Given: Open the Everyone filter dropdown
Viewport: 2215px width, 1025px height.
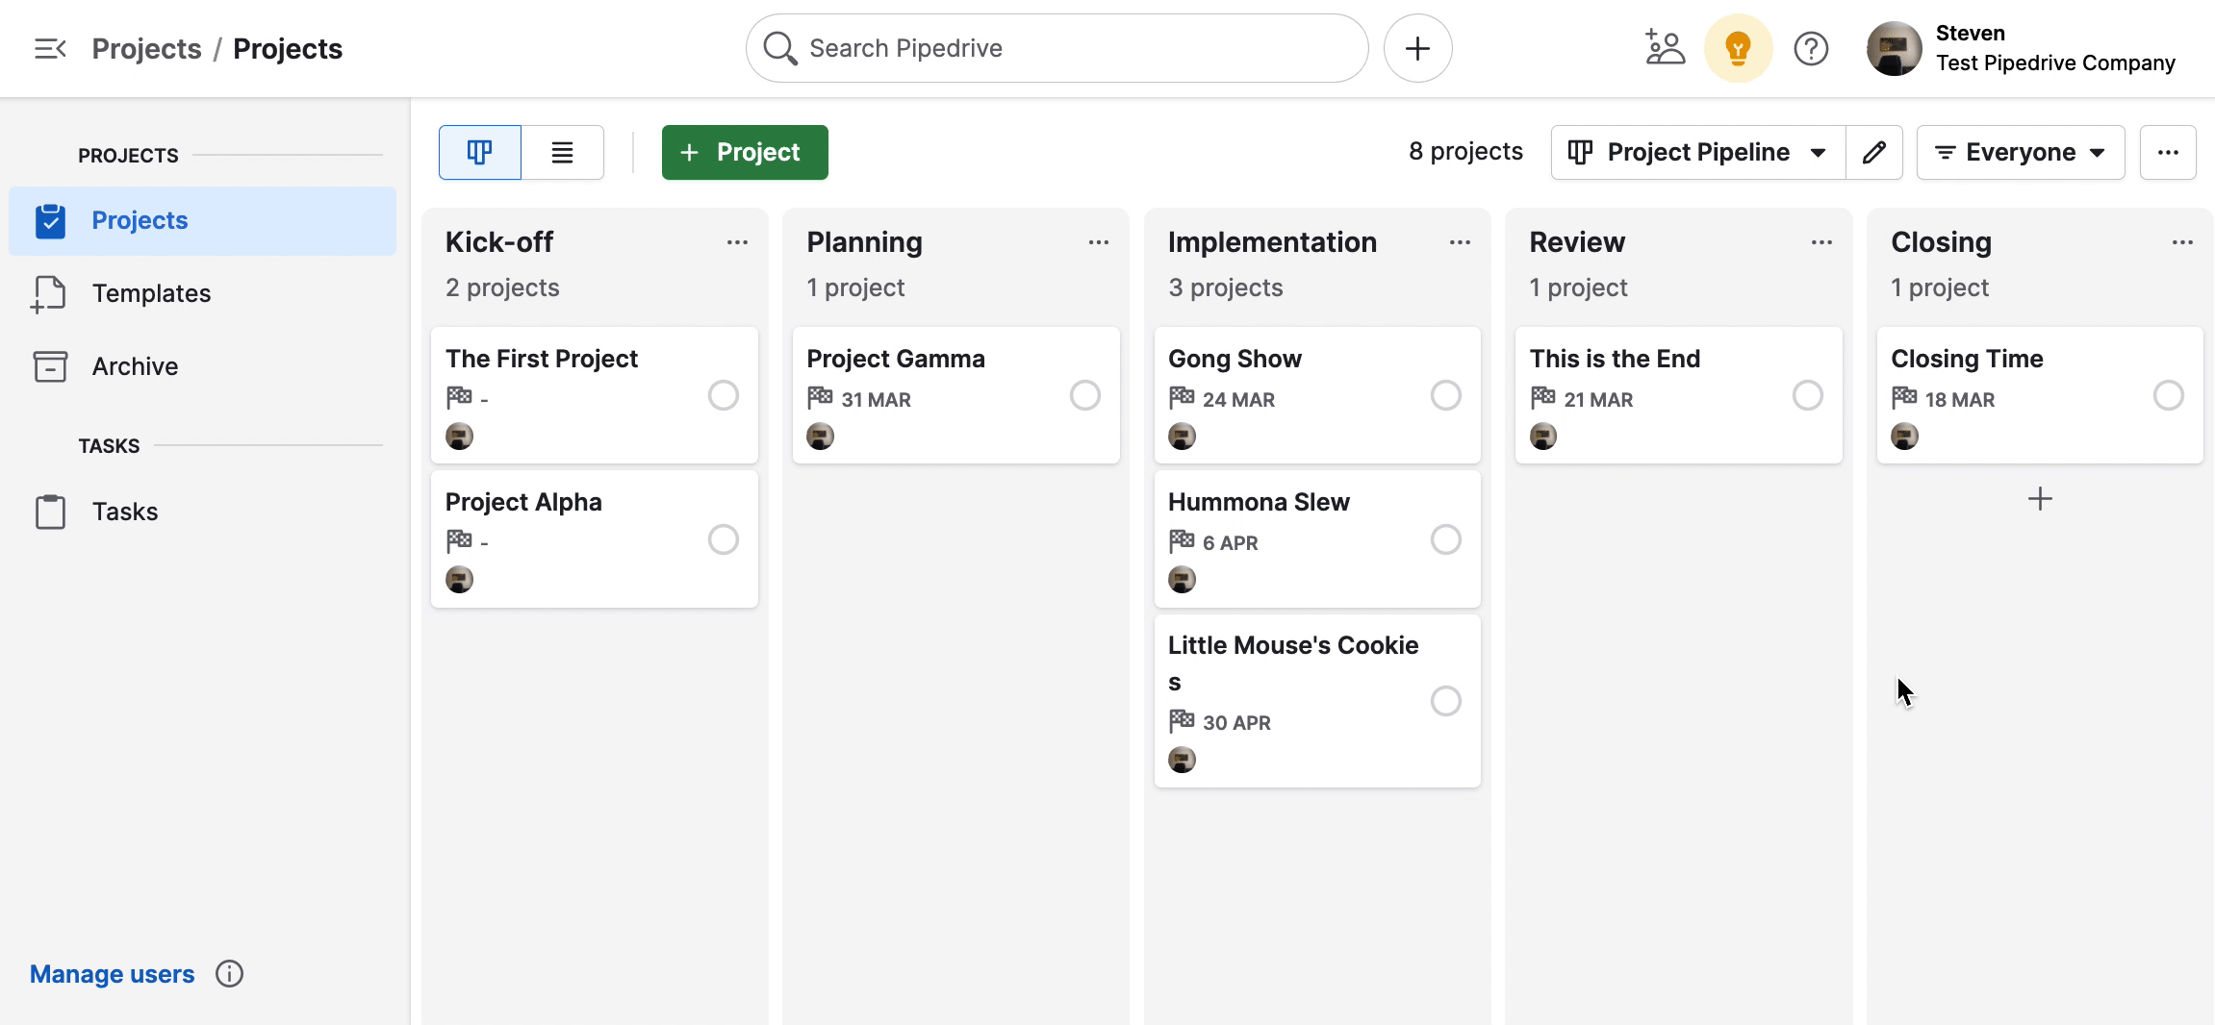Looking at the screenshot, I should 2021,151.
